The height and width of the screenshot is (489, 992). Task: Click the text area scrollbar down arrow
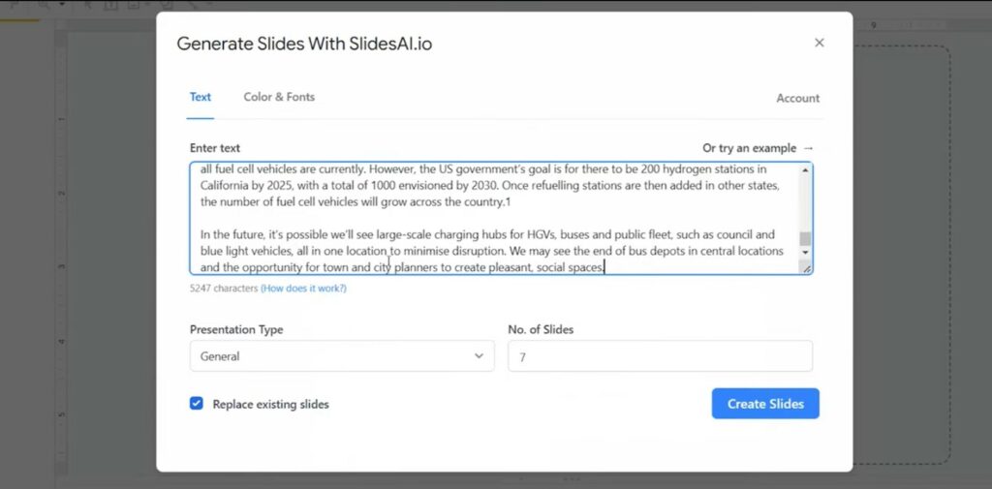coord(805,252)
